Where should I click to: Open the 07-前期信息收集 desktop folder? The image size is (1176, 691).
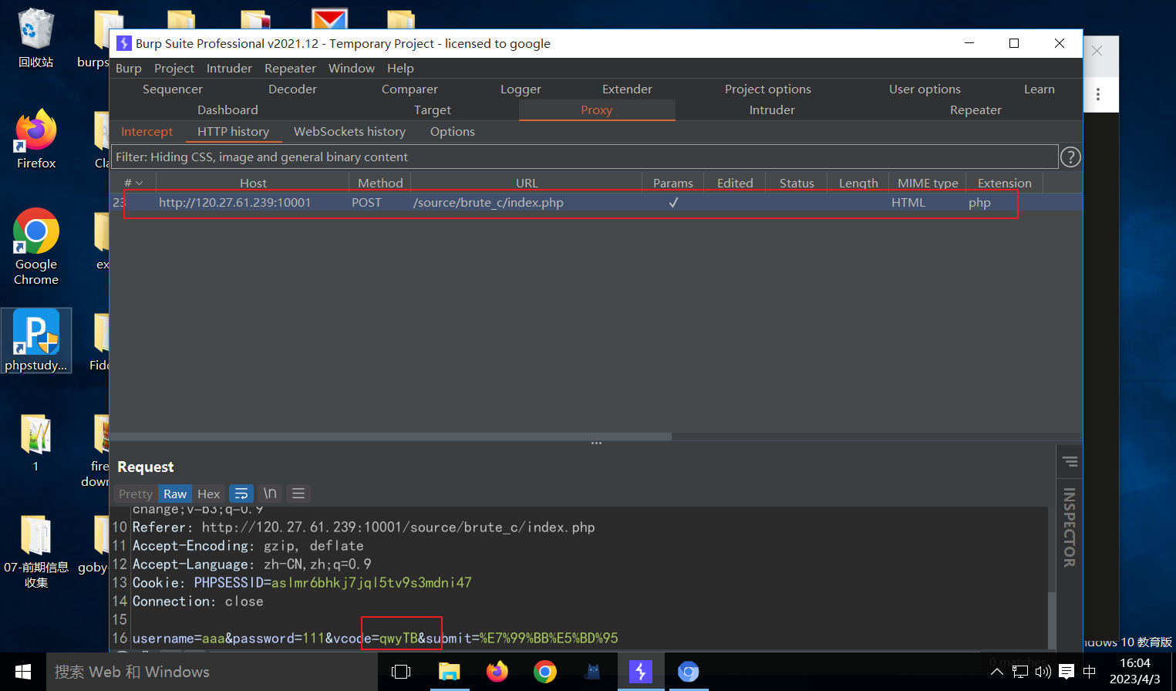pos(36,552)
